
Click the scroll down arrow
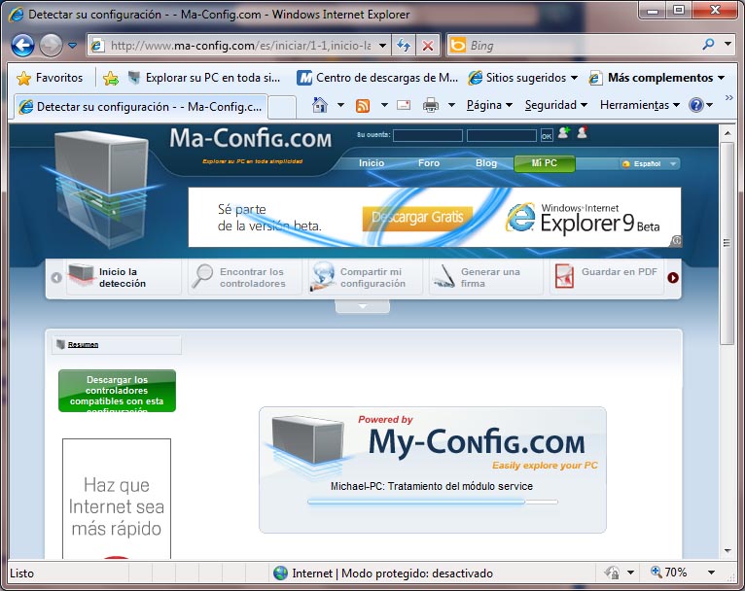[727, 550]
